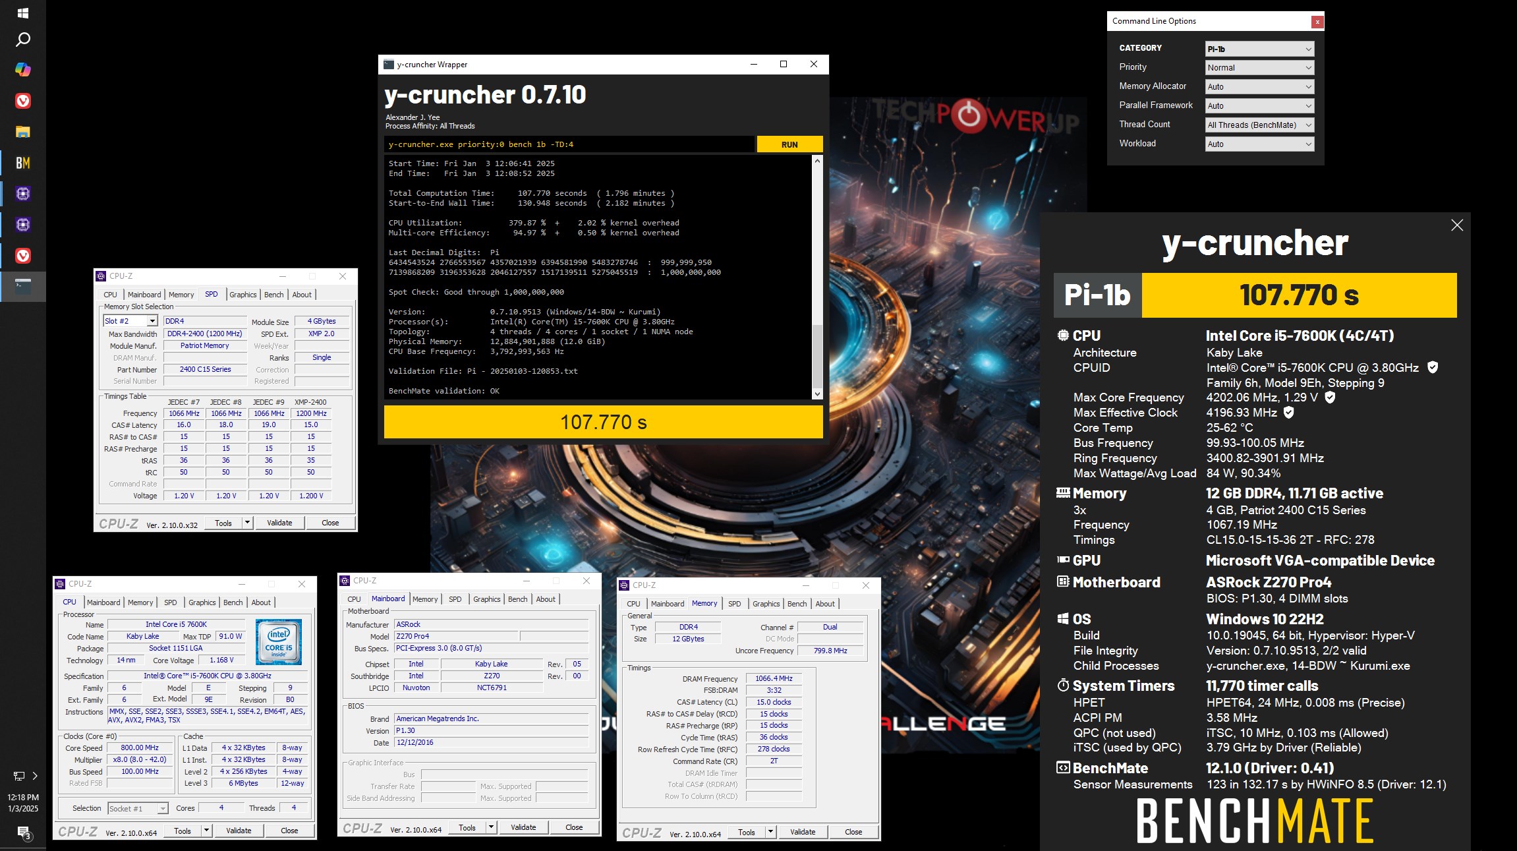Click Validate in CPU-Z Mainboard window
Viewport: 1517px width, 851px height.
523,827
